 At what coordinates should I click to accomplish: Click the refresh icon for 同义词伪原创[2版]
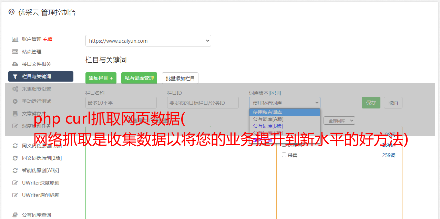[15, 158]
